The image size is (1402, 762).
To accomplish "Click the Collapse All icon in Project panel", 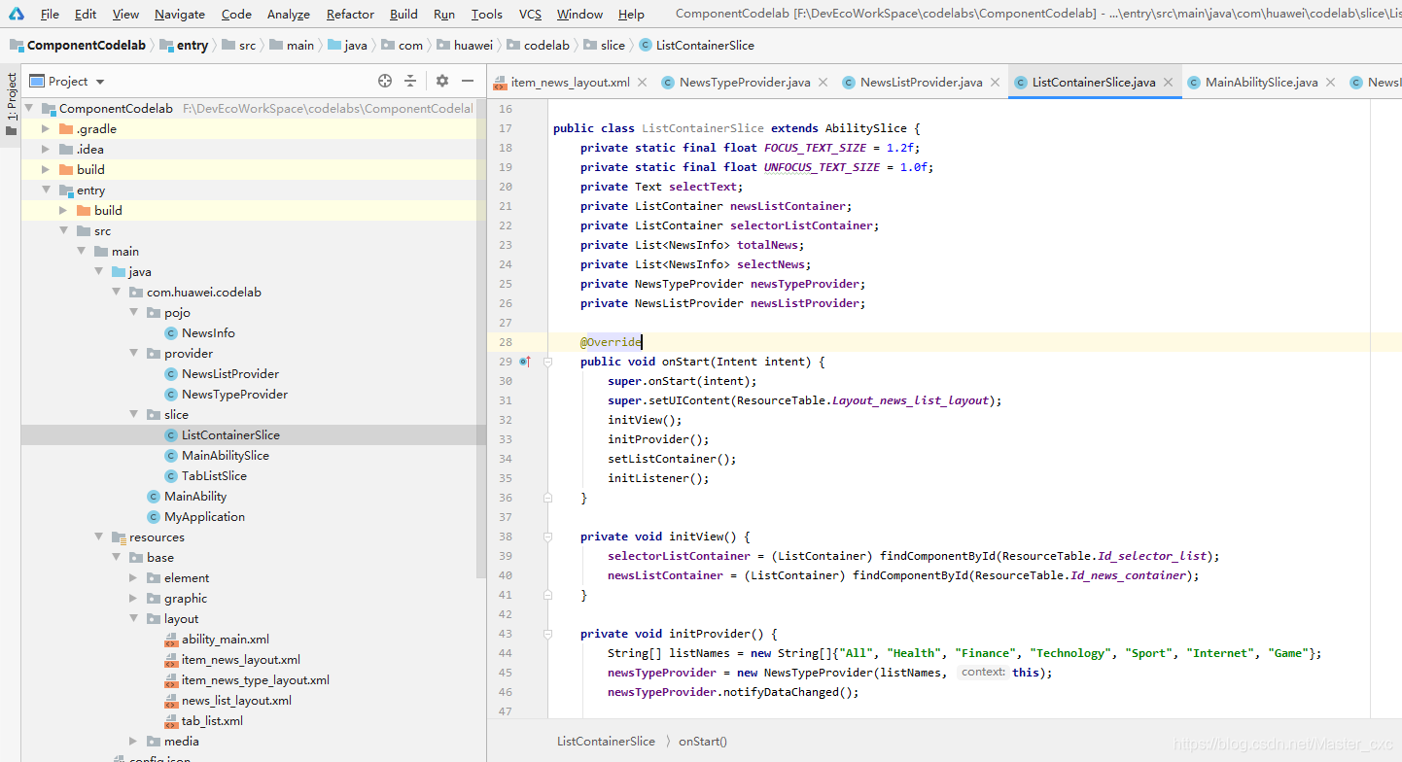I will [410, 81].
